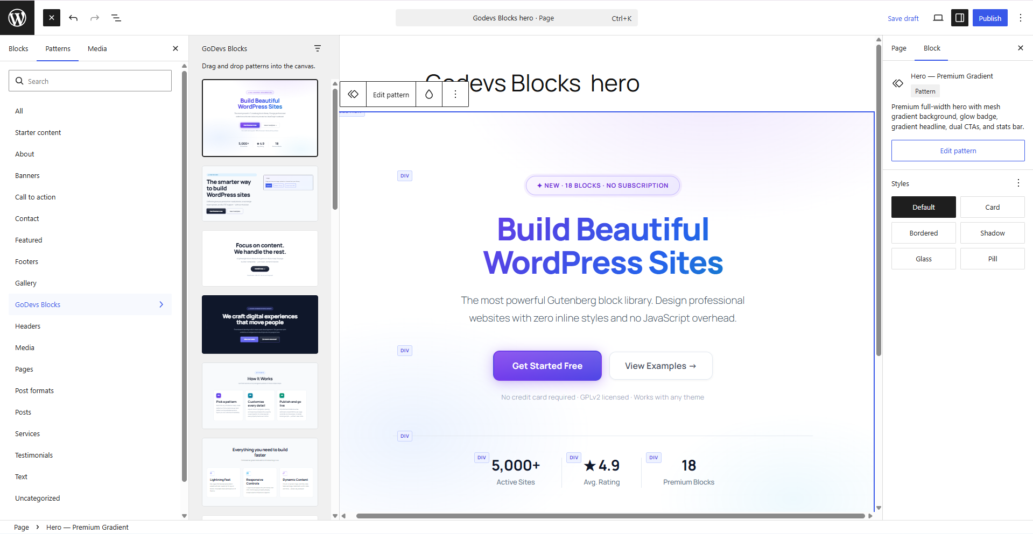The width and height of the screenshot is (1033, 534).
Task: Open the Text pattern category
Action: tap(90, 476)
